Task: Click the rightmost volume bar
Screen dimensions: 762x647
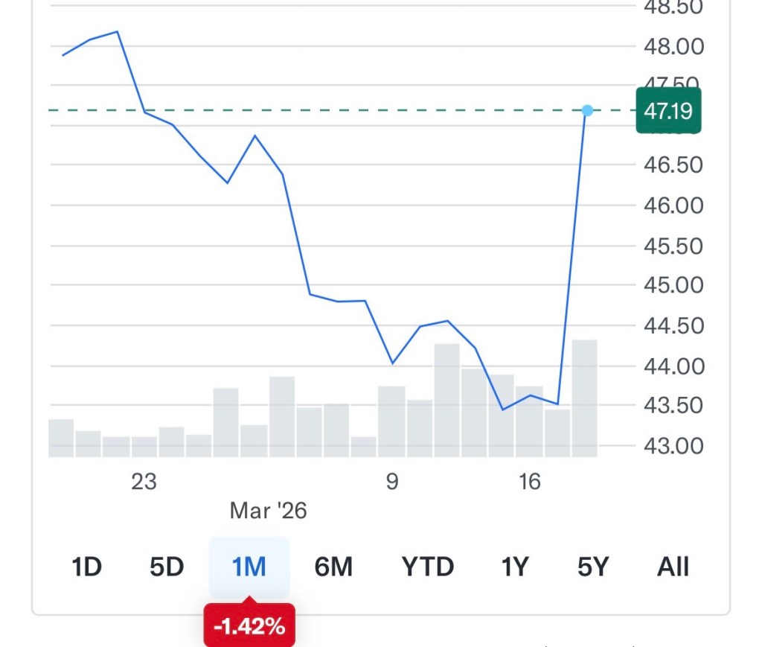Action: [x=584, y=398]
